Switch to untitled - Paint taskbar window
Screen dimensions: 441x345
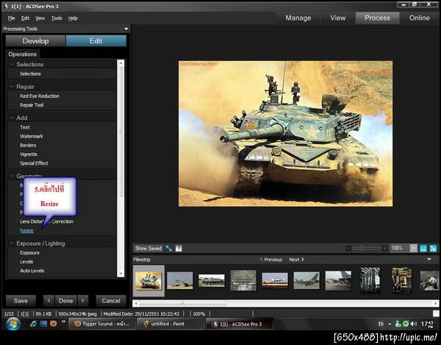[171, 324]
